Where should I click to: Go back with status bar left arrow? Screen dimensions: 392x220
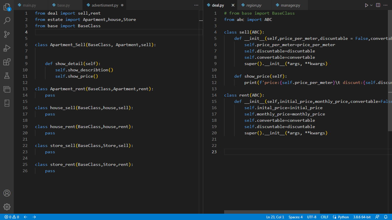click(x=26, y=217)
